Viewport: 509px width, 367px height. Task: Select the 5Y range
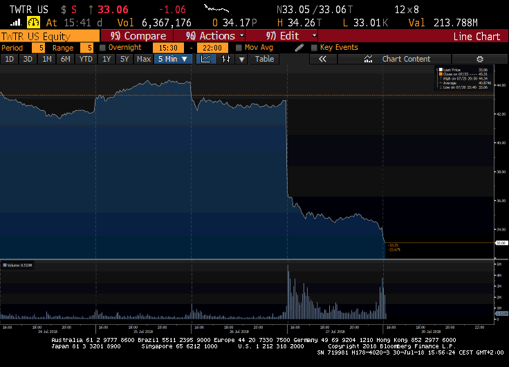pos(124,59)
